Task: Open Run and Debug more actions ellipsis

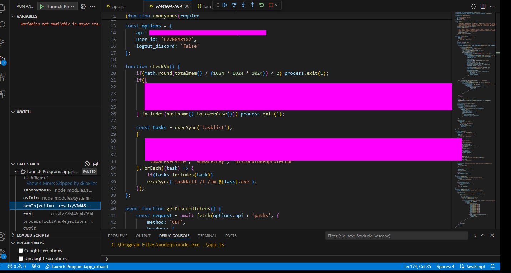Action: pyautogui.click(x=93, y=6)
